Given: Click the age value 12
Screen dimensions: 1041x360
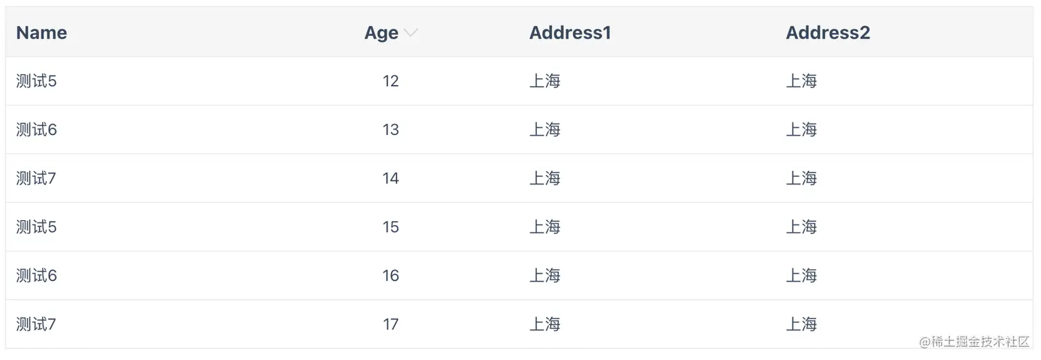Looking at the screenshot, I should (x=390, y=81).
